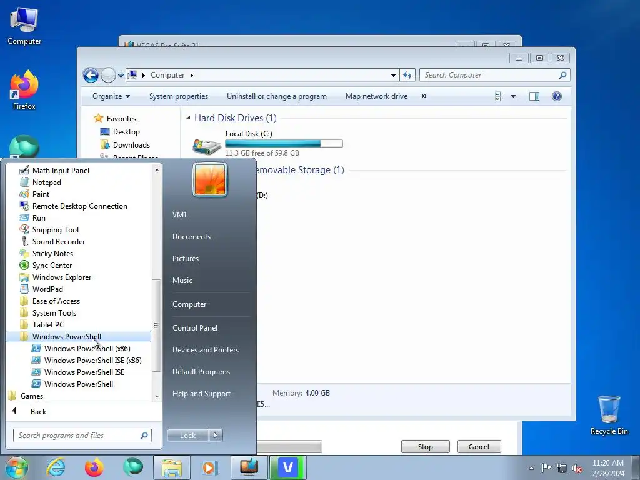640x480 pixels.
Task: Expand the Ease of Access folder
Action: [56, 301]
